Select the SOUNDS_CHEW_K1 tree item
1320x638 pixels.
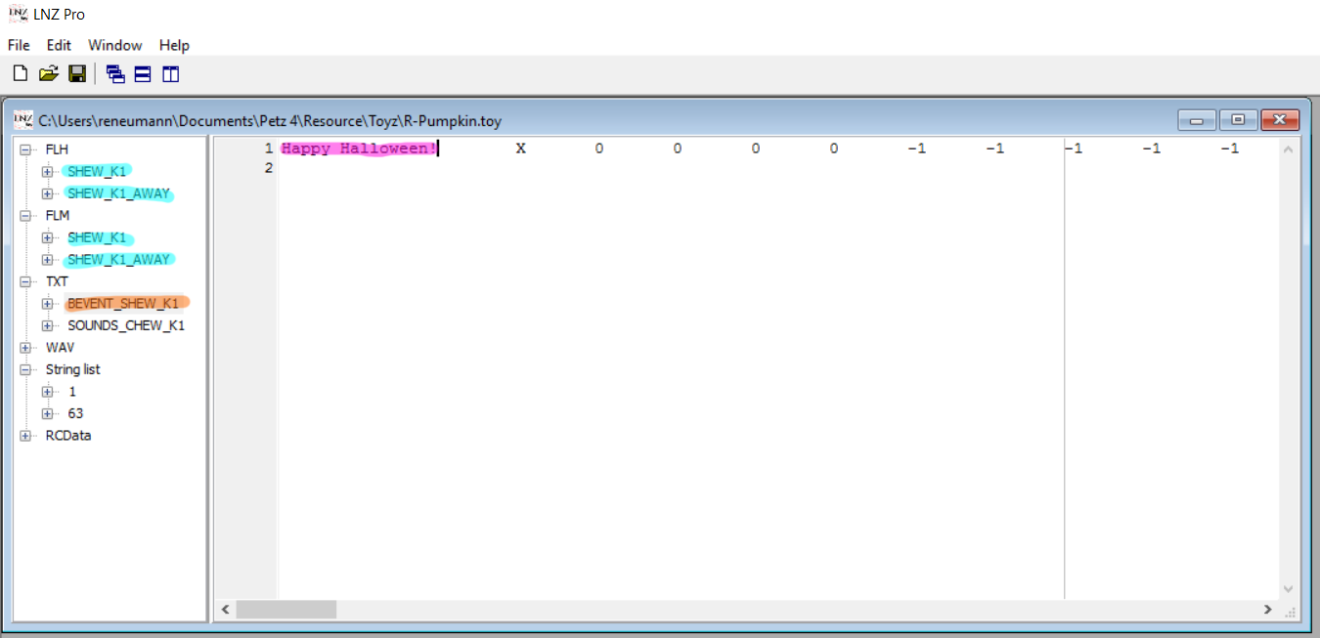(126, 325)
